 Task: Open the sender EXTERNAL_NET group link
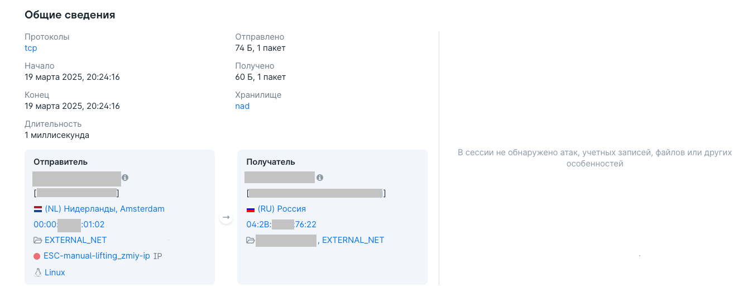(76, 240)
